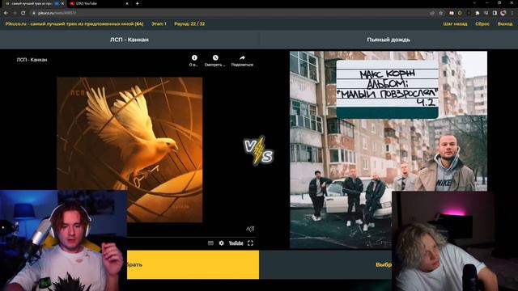518x291 pixels.
Task: Open the video on YouTube via its logo
Action: pos(236,243)
